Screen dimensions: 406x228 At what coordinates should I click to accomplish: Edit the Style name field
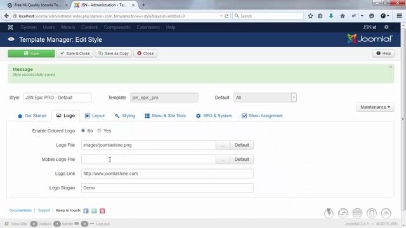57,98
